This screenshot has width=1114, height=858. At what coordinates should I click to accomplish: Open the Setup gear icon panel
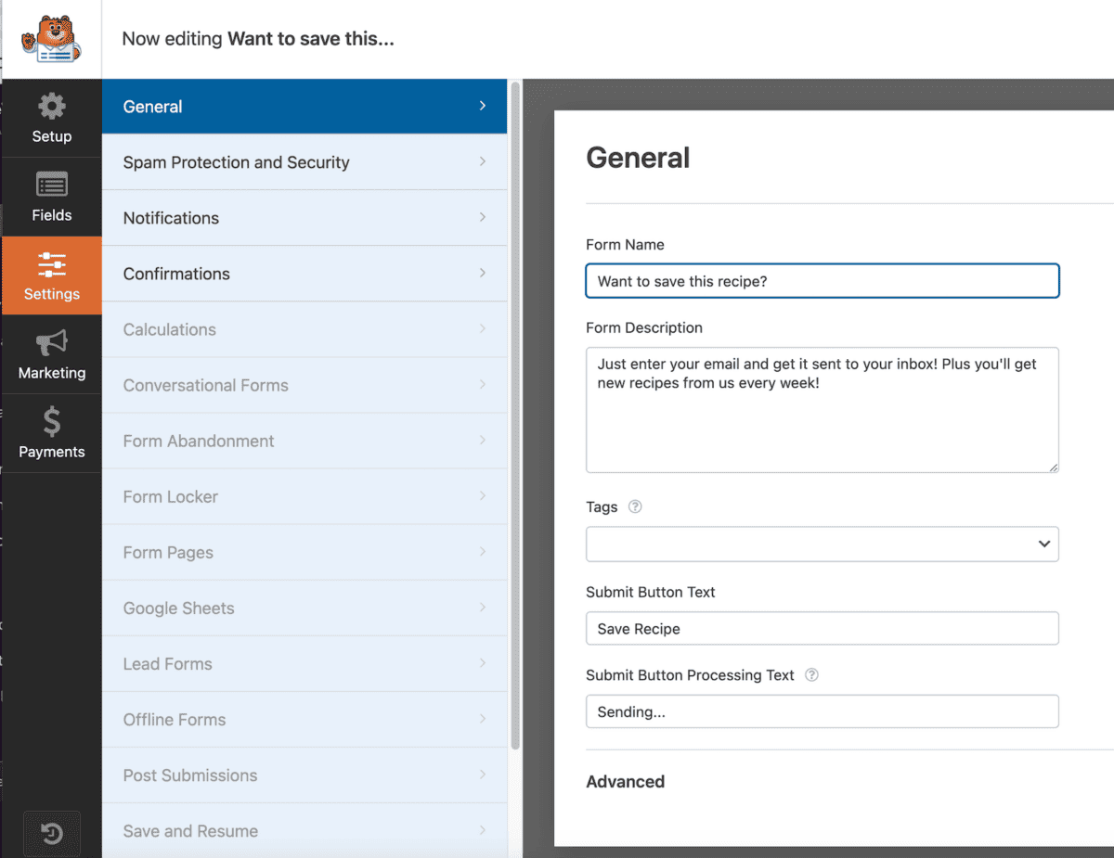51,118
